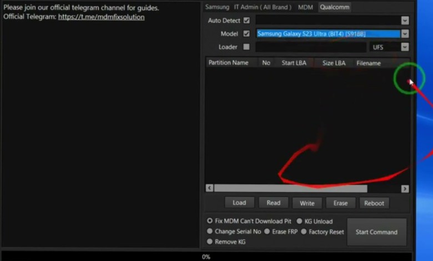Screen dimensions: 433x261
Task: Uncheck the Model checkbox
Action: pos(246,34)
